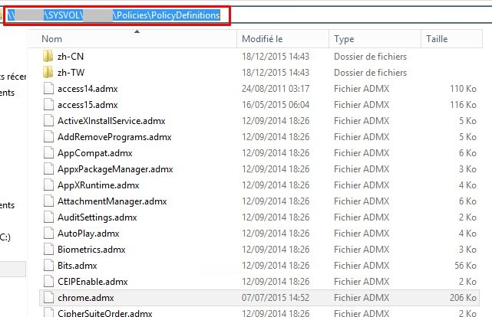Select the chrome.admx file icon
The image size is (492, 317).
(x=48, y=298)
